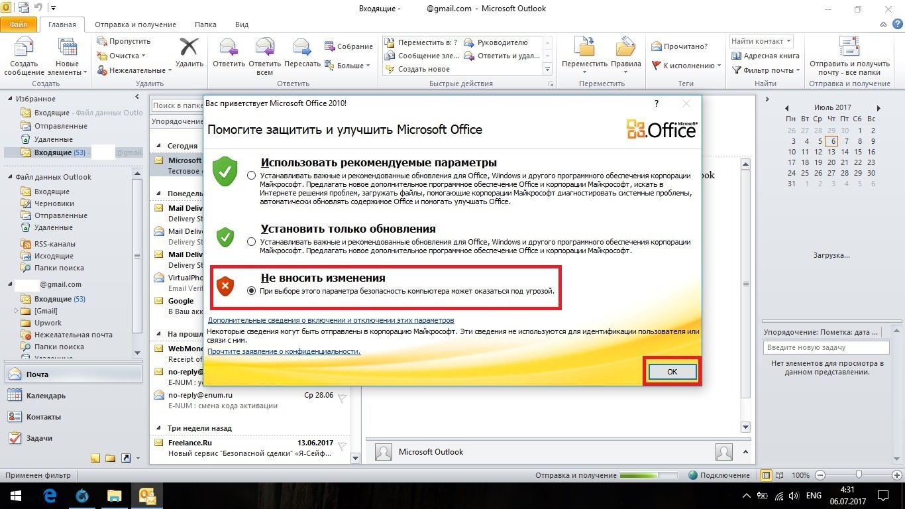Open the Windows Start menu
This screenshot has width=905, height=509.
click(x=15, y=496)
